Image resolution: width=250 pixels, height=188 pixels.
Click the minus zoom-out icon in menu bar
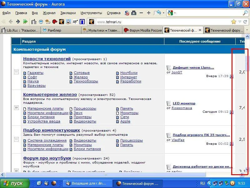pyautogui.click(x=141, y=13)
